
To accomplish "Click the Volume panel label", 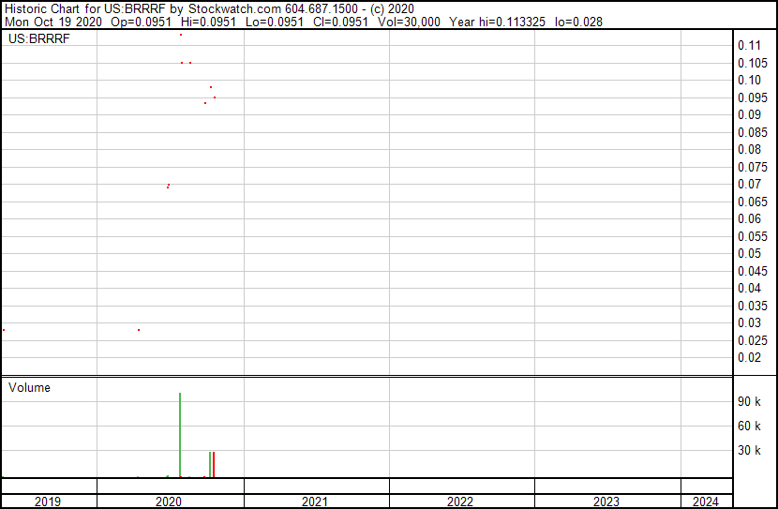I will [29, 387].
